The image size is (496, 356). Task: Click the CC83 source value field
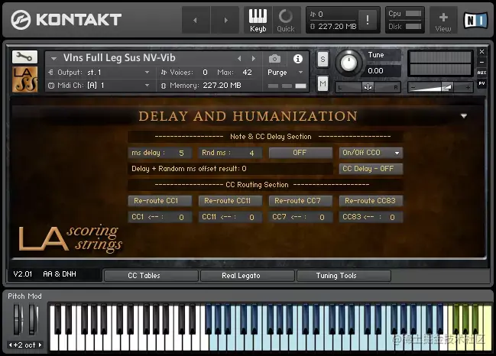[x=371, y=217]
